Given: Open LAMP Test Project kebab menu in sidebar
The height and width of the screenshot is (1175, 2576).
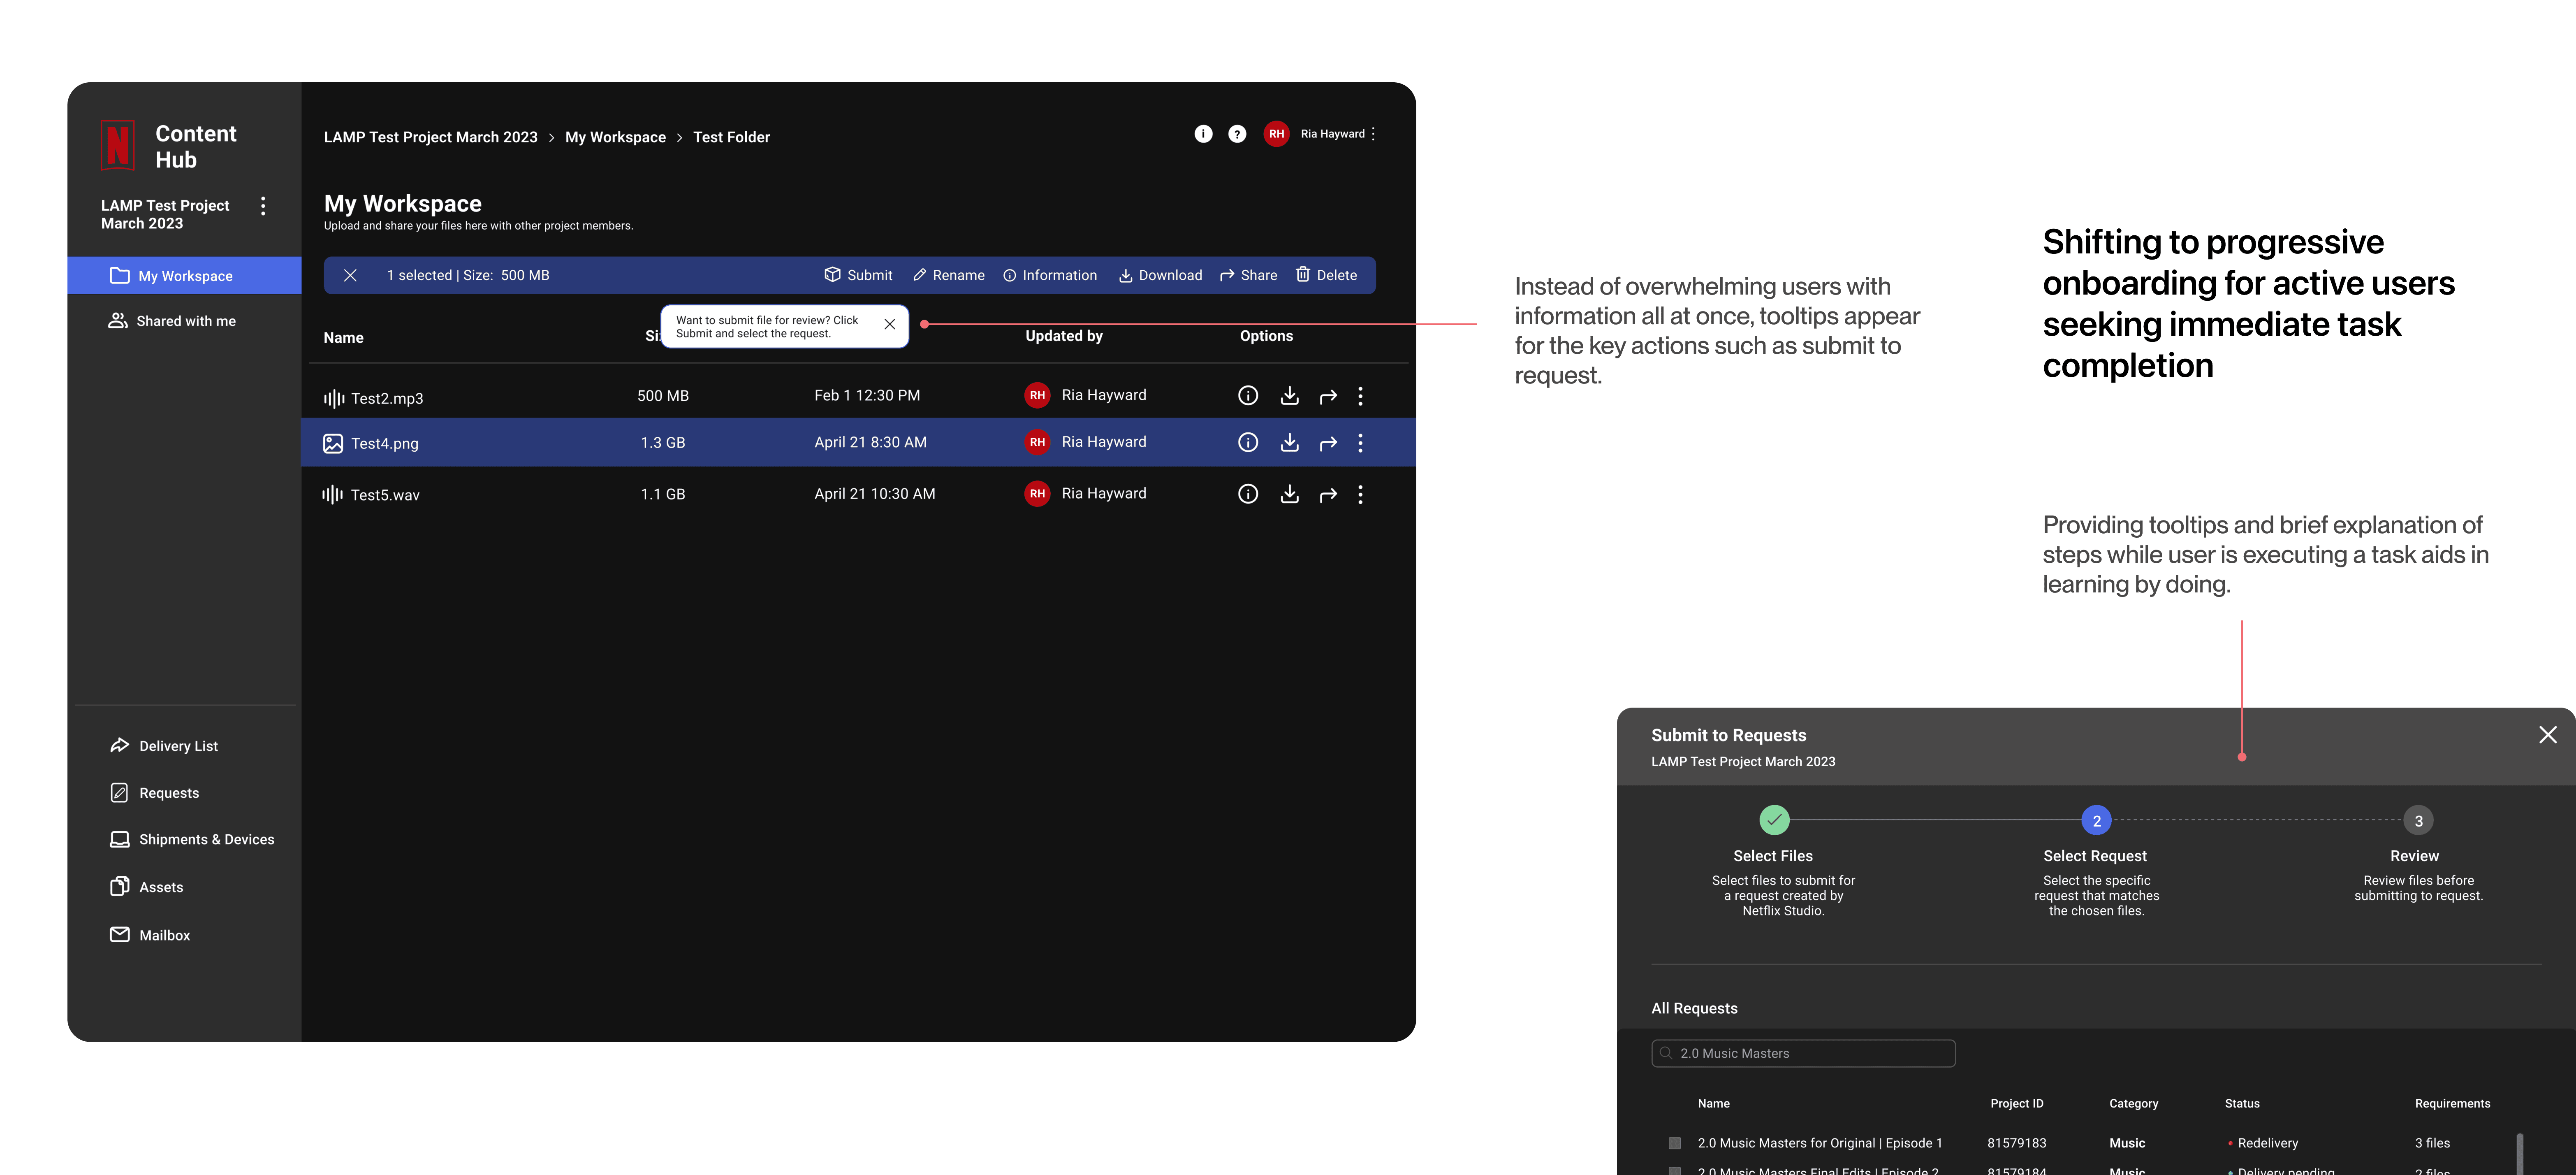Looking at the screenshot, I should coord(263,206).
